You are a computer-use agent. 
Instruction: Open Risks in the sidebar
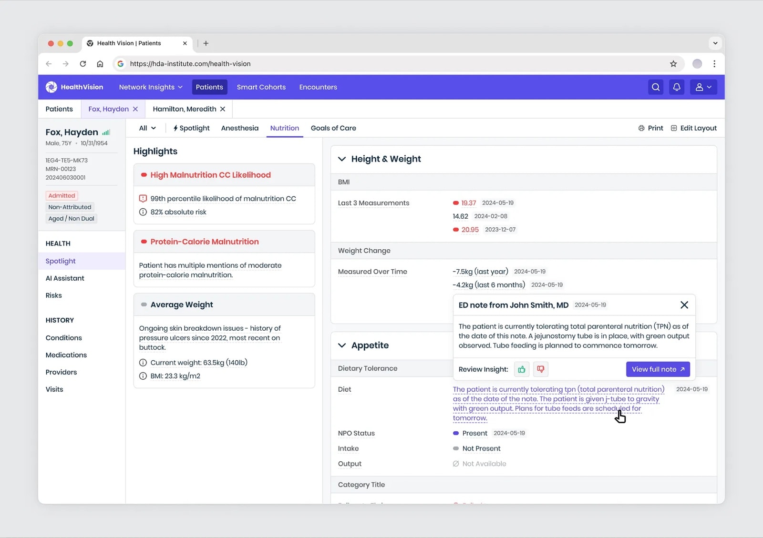coord(54,295)
